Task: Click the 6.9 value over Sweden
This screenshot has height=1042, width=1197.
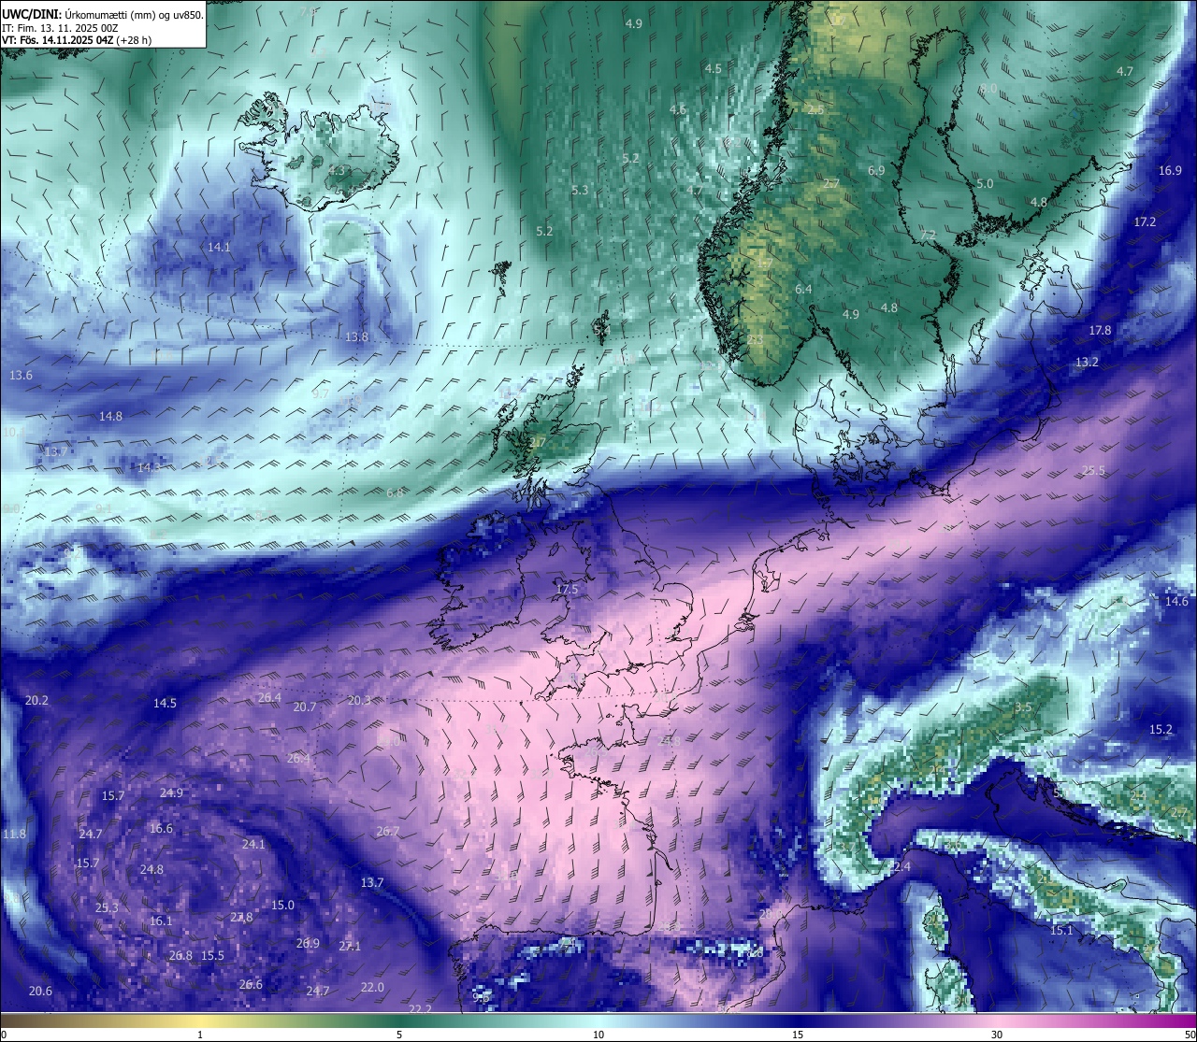Action: [x=876, y=171]
